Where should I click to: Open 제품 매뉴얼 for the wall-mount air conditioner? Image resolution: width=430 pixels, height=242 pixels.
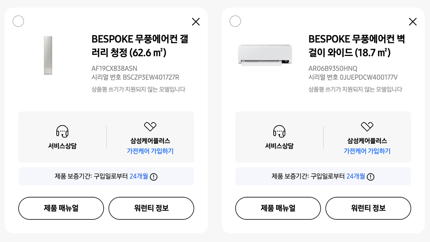point(278,208)
